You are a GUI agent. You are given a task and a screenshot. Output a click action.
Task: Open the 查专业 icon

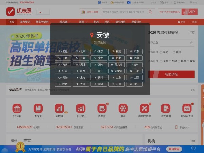coord(38,108)
